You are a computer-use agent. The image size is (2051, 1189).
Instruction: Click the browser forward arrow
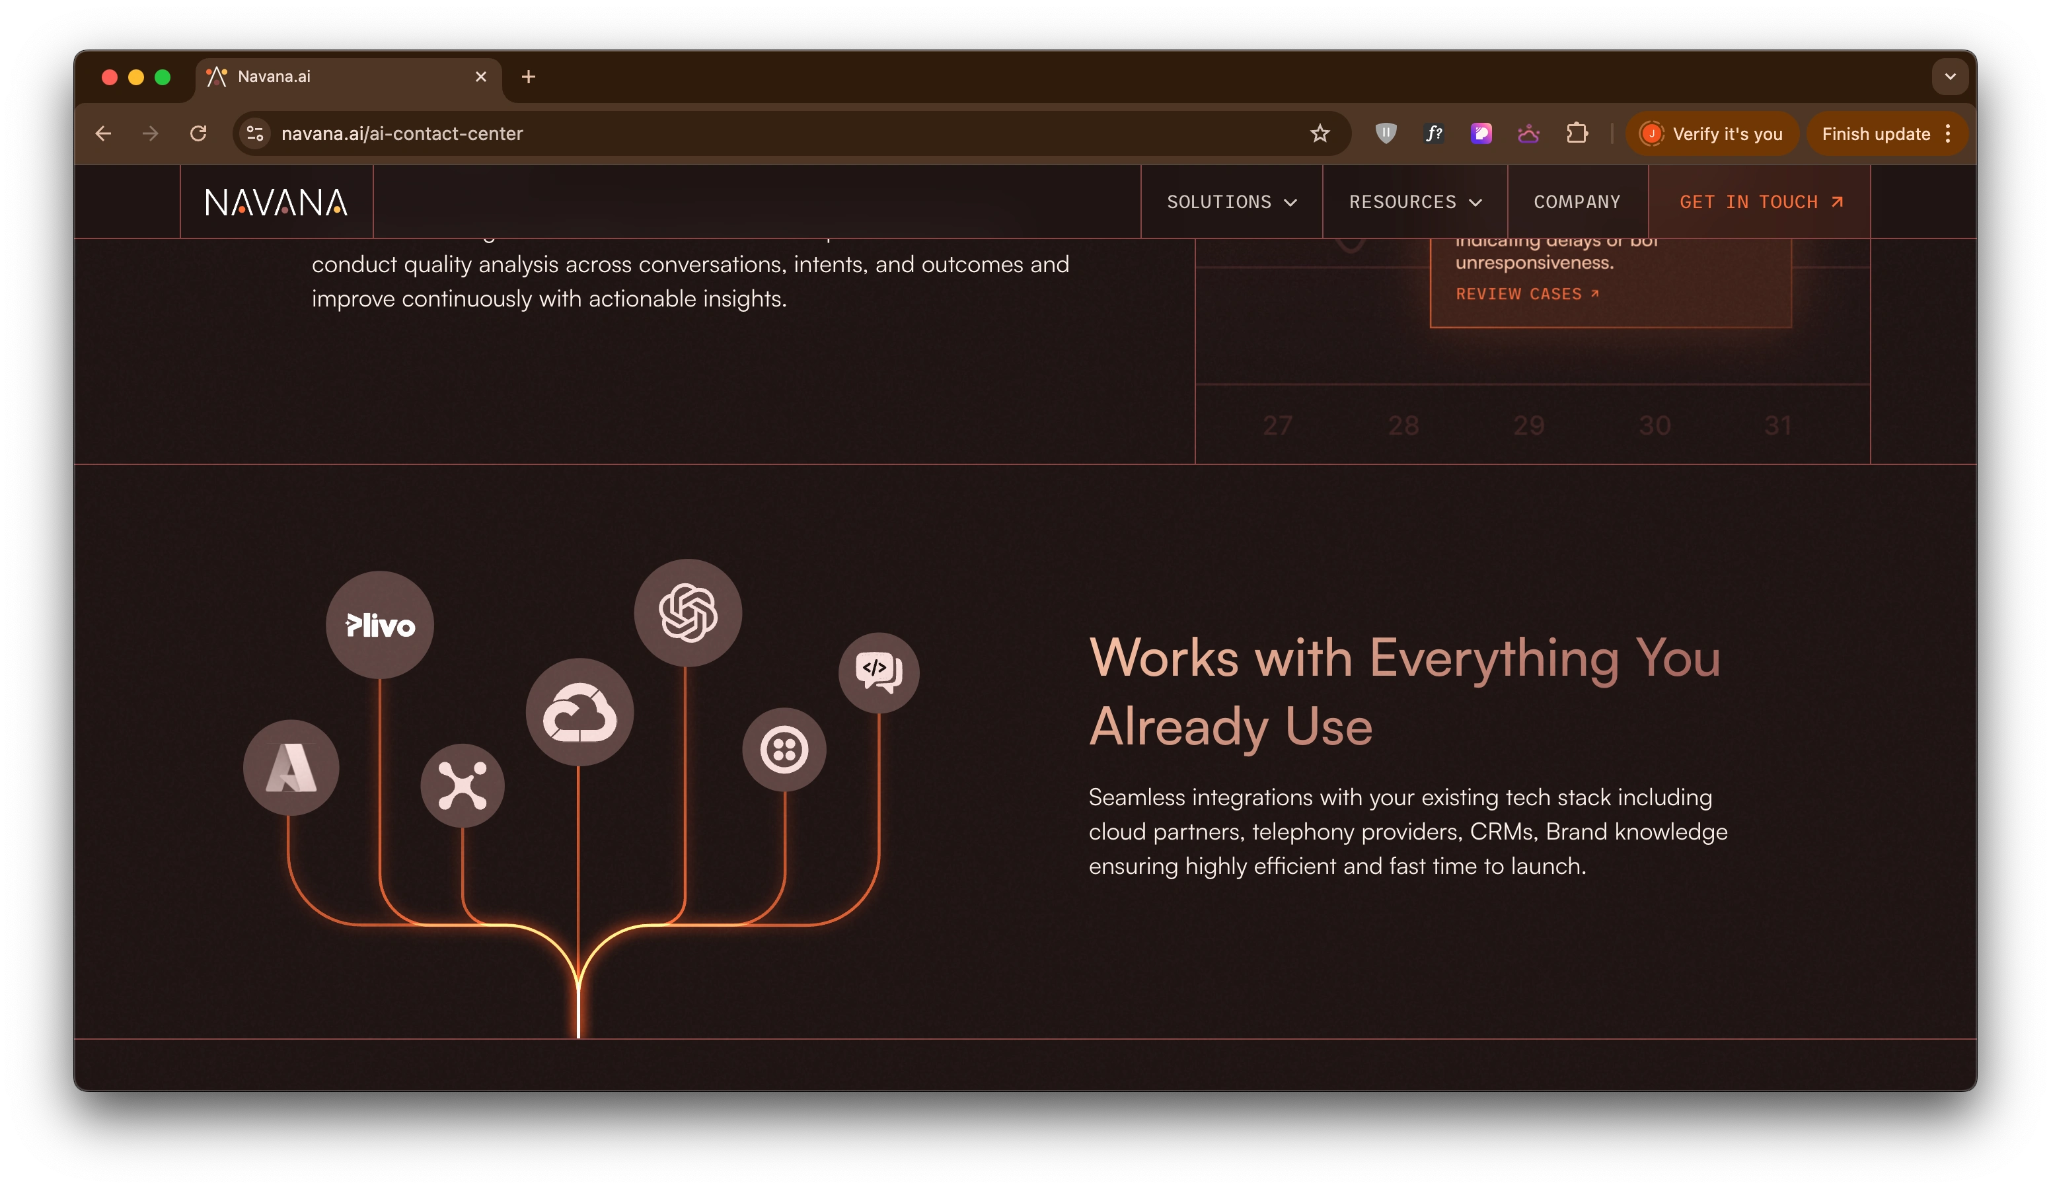(x=151, y=133)
